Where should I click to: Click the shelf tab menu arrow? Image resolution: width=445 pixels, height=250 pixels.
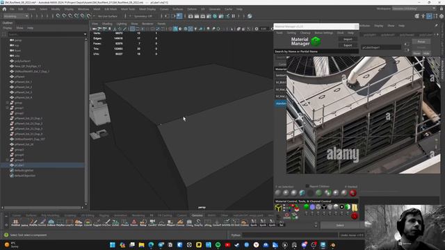6,216
